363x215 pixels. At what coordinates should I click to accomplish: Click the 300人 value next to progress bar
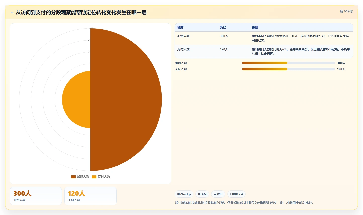[x=341, y=63]
